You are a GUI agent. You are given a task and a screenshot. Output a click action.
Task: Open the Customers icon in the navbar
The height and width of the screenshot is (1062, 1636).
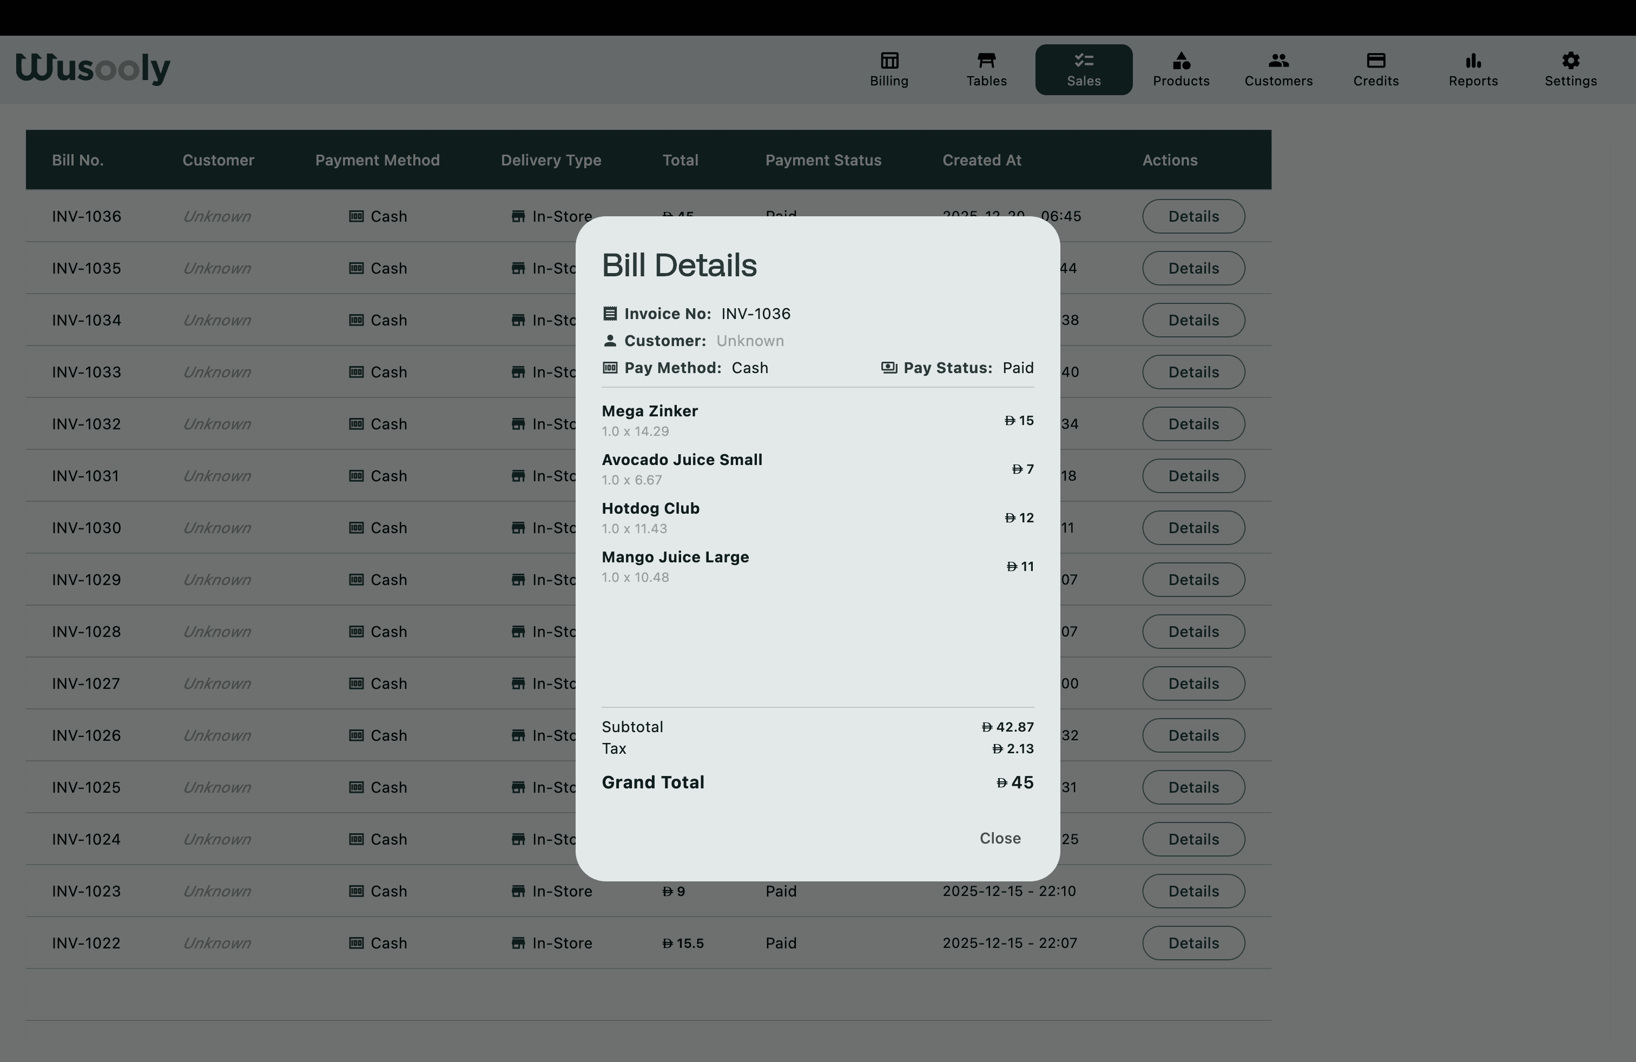pyautogui.click(x=1278, y=61)
